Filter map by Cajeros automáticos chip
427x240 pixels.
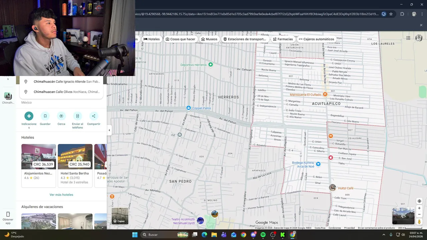[x=316, y=39]
